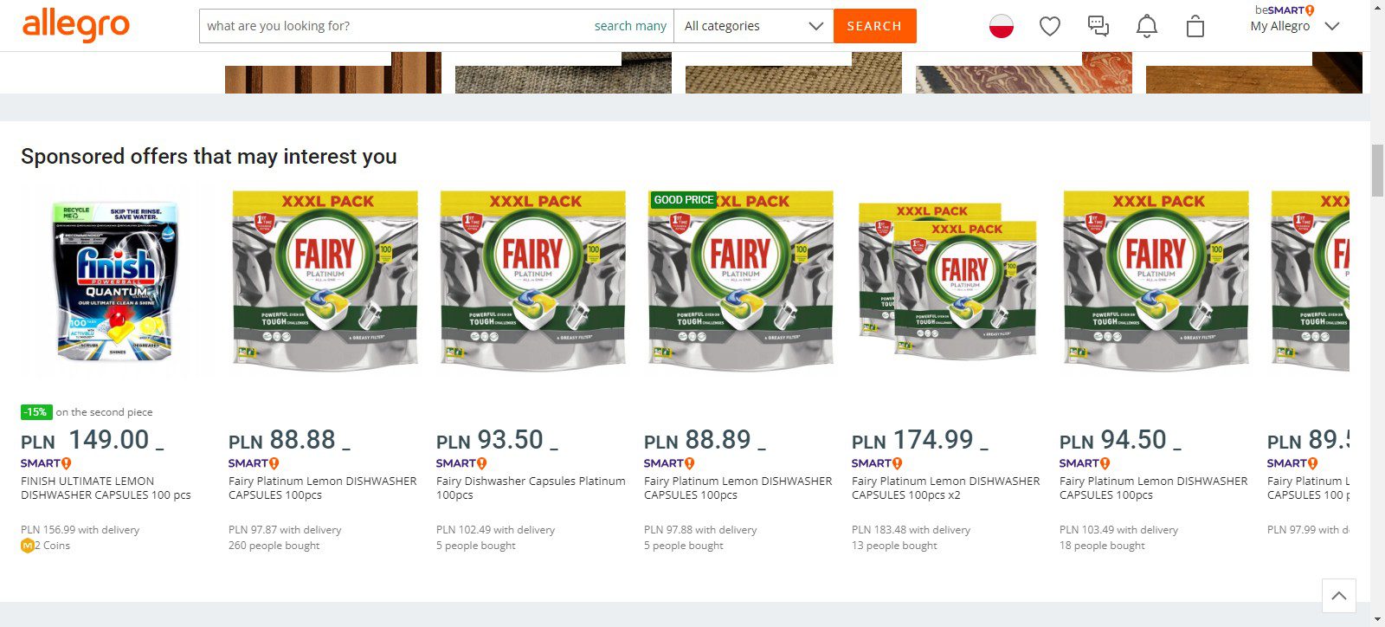Click the PLN 94.50 Fairy offer price

(1120, 440)
